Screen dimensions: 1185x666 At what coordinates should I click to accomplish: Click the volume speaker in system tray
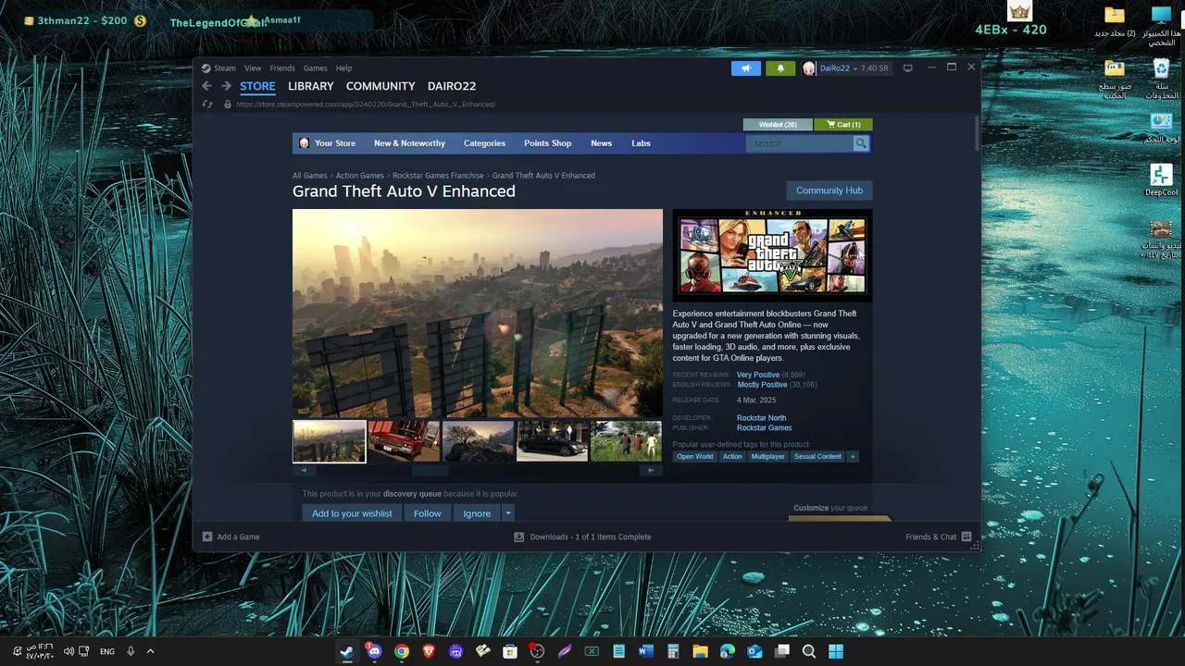[x=69, y=651]
